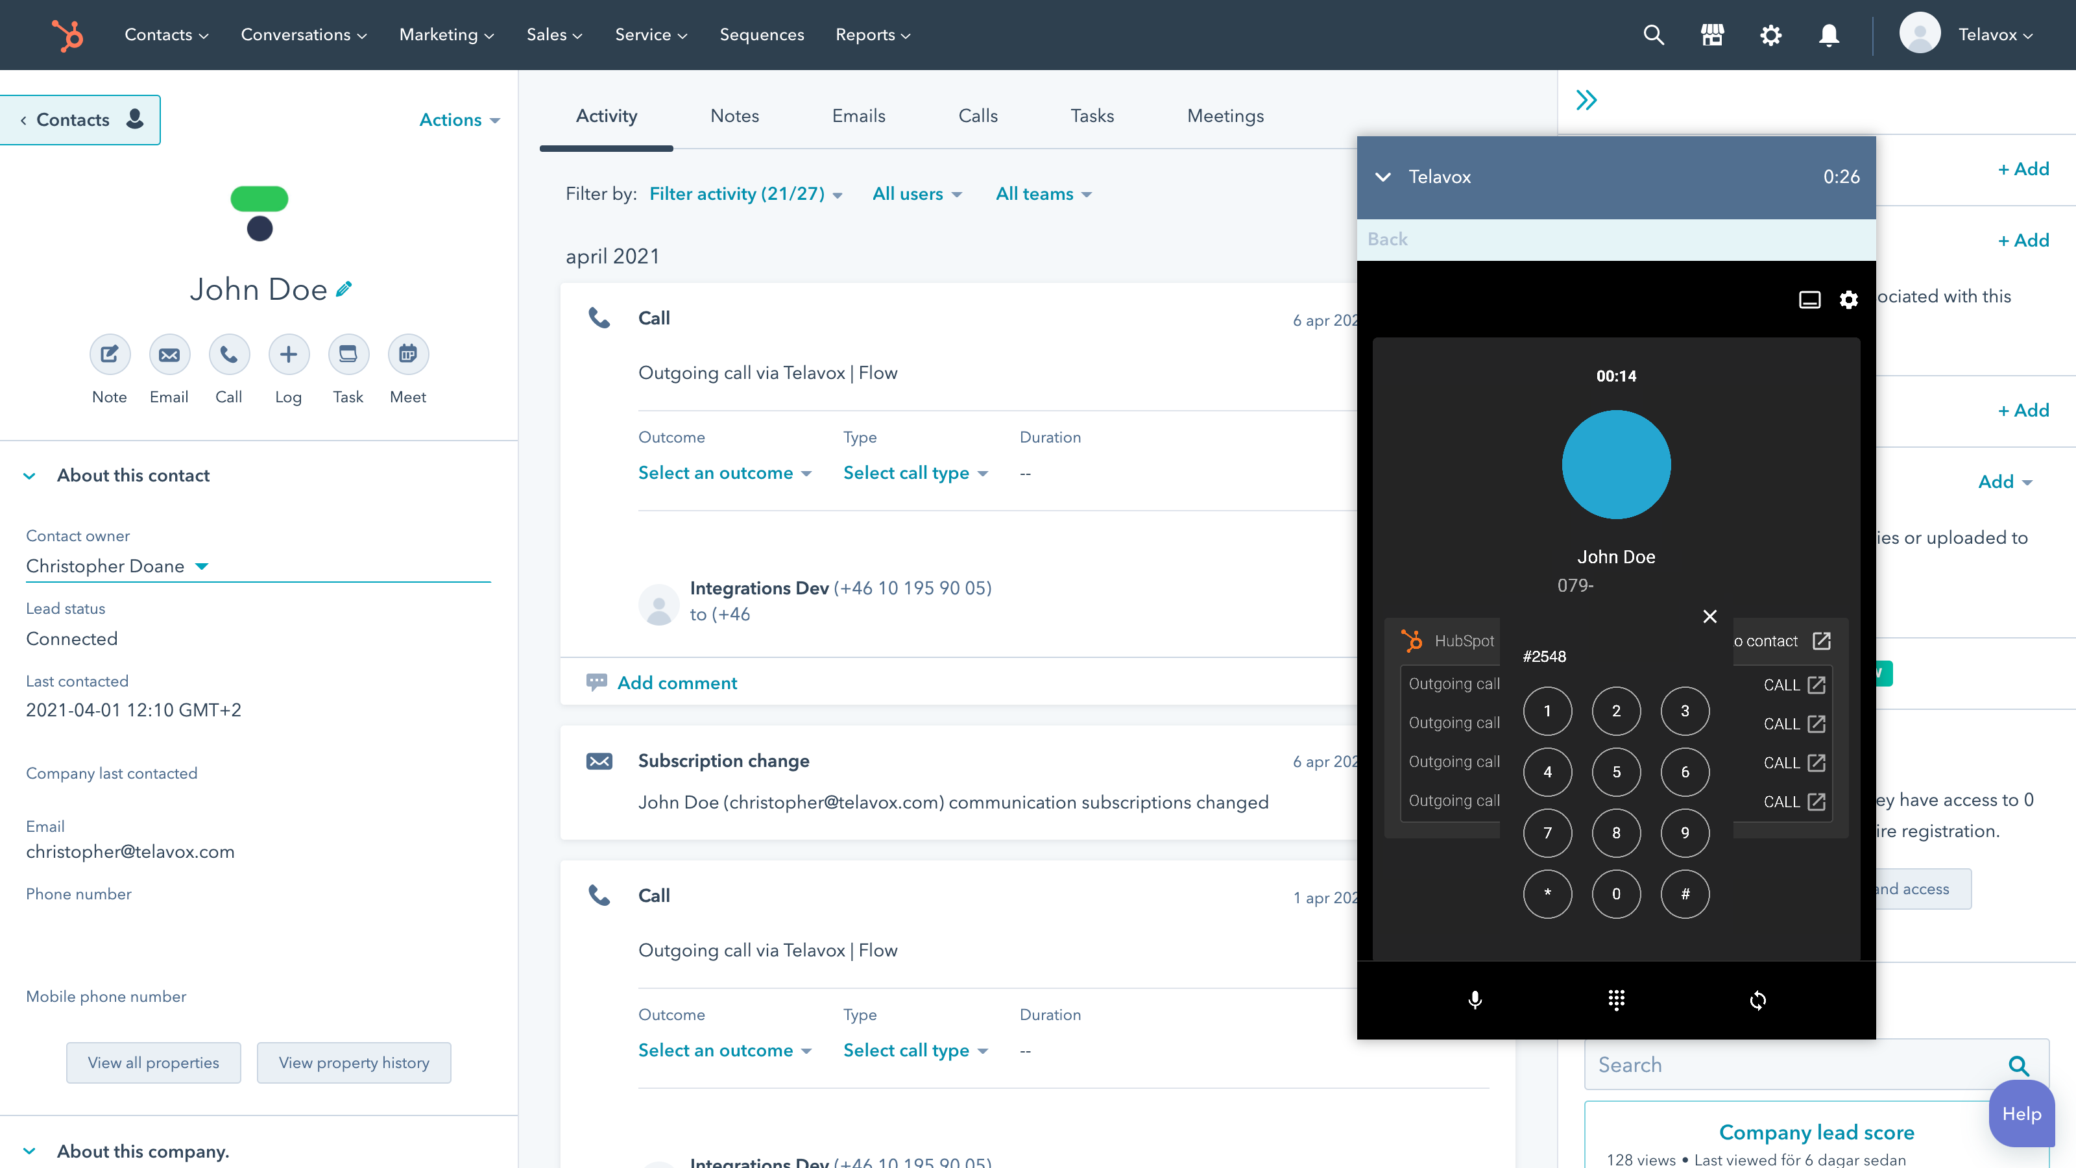Open Reports menu in navigation

[873, 34]
